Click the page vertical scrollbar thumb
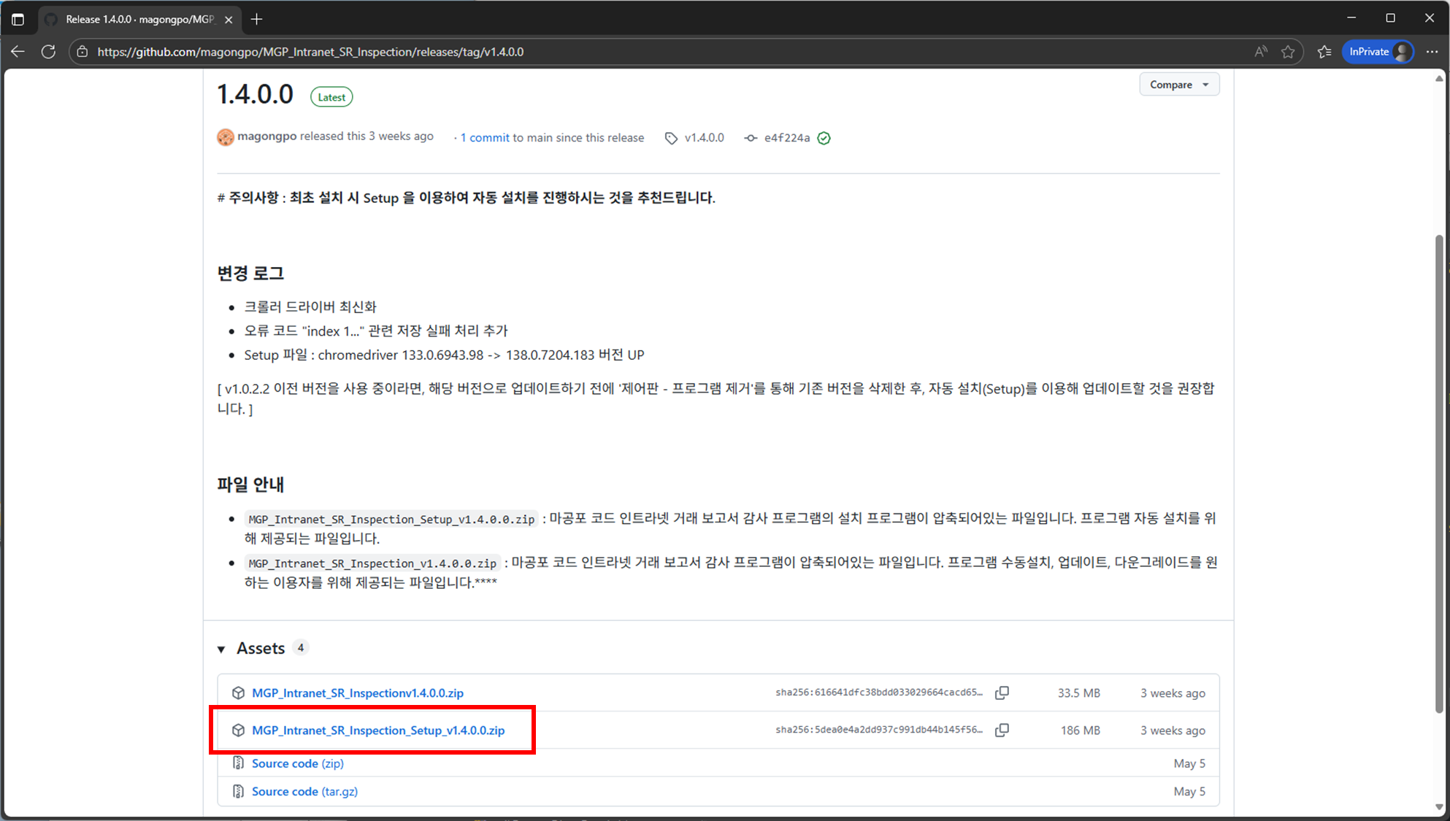Image resolution: width=1450 pixels, height=821 pixels. pos(1439,473)
